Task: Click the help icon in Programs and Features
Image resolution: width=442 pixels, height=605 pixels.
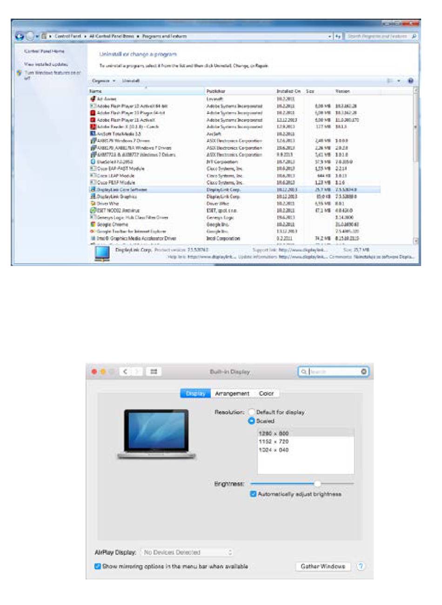Action: click(x=411, y=81)
